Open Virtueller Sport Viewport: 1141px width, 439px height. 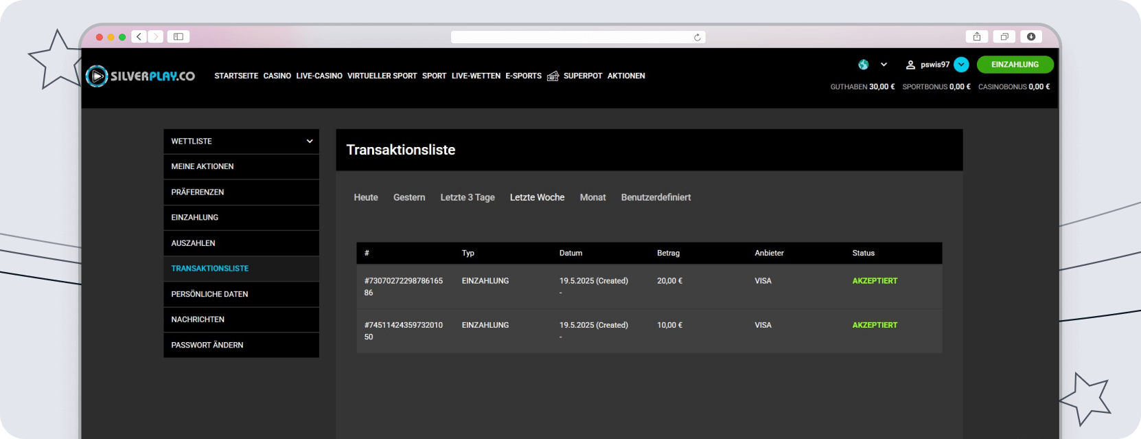[382, 76]
